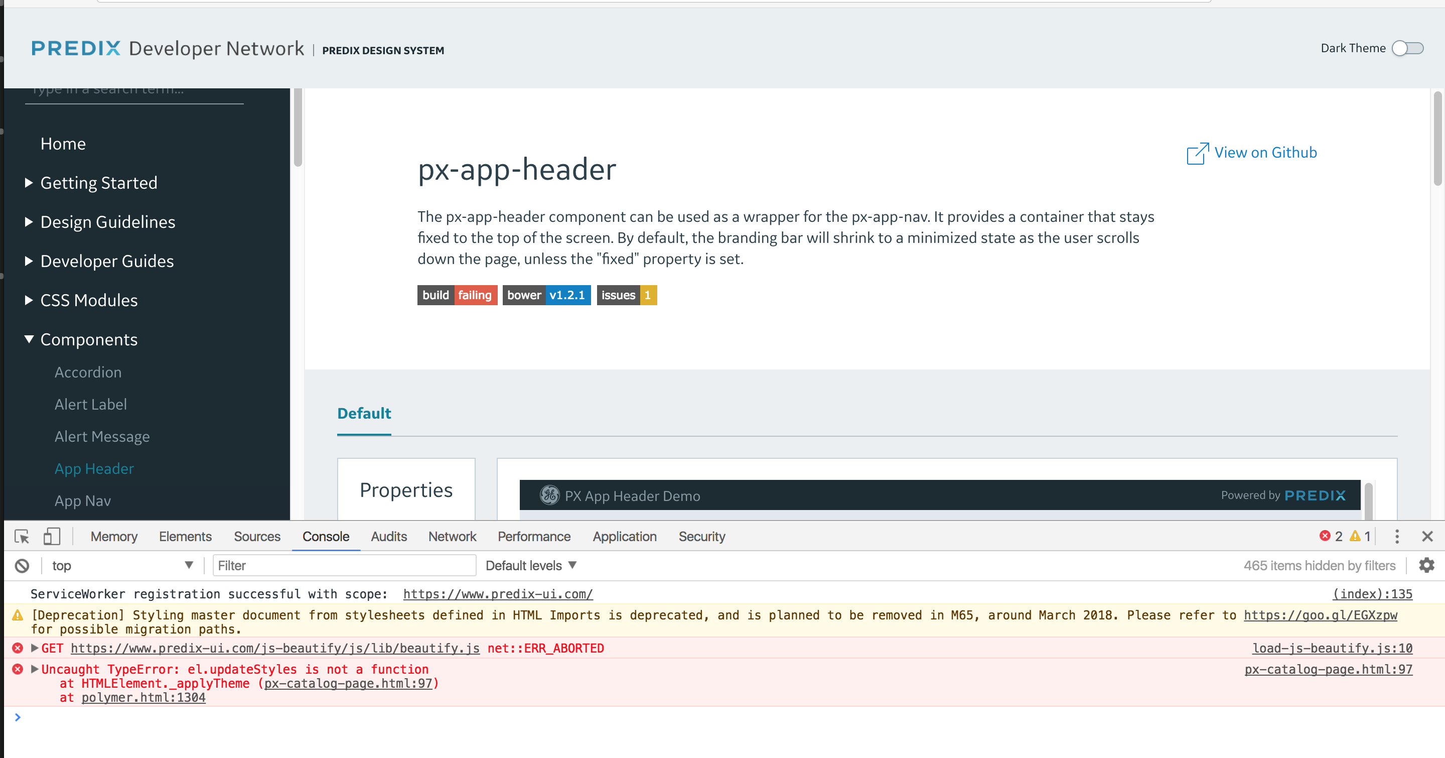This screenshot has height=758, width=1445.
Task: Expand the CSS Modules section
Action: (29, 300)
